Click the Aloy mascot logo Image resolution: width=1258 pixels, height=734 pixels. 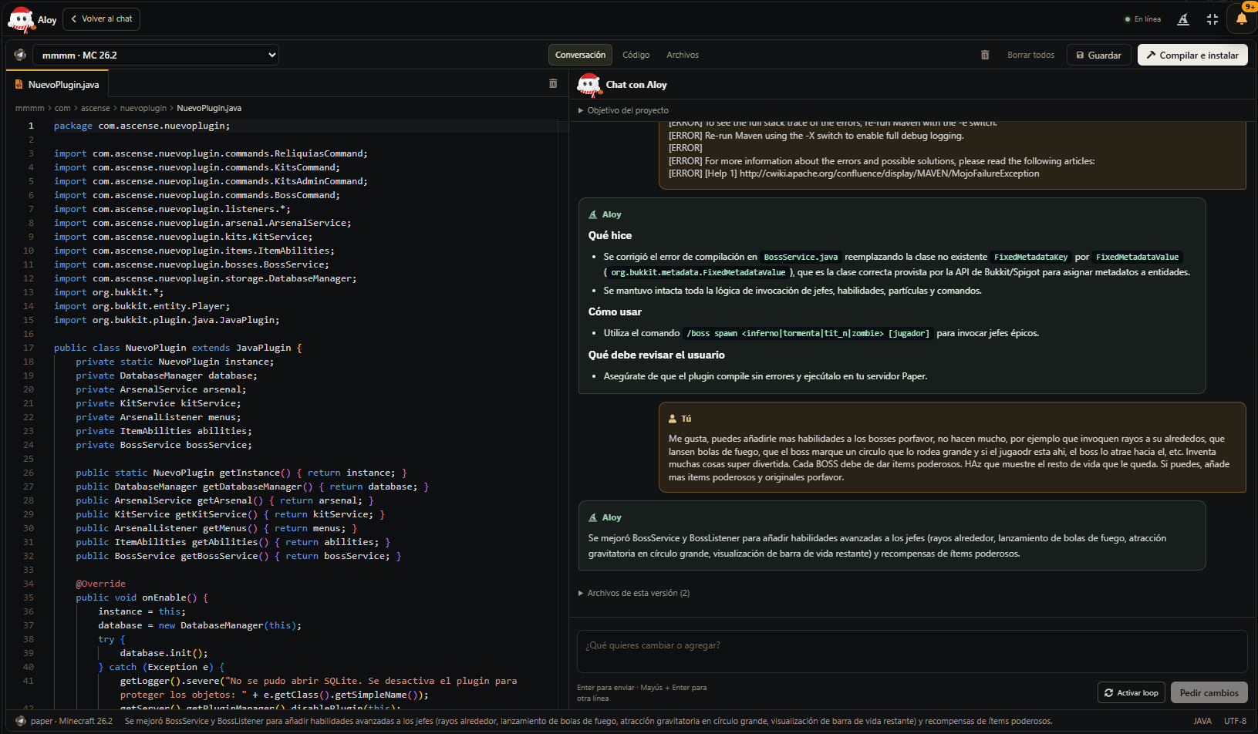pyautogui.click(x=21, y=19)
